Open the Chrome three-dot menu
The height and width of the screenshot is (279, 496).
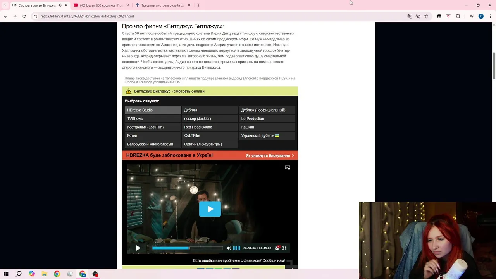pyautogui.click(x=489, y=16)
